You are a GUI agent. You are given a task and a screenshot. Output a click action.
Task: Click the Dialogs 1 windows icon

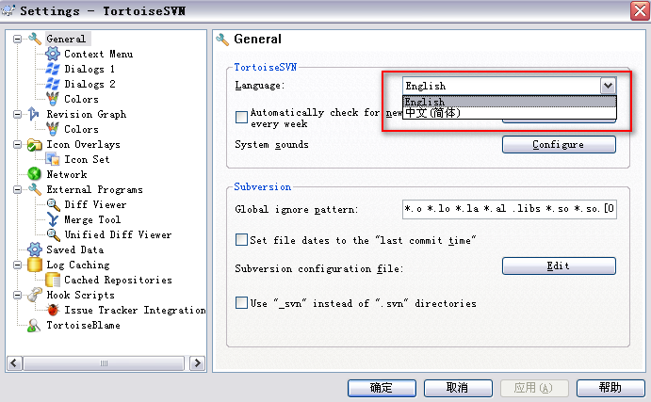coord(53,69)
